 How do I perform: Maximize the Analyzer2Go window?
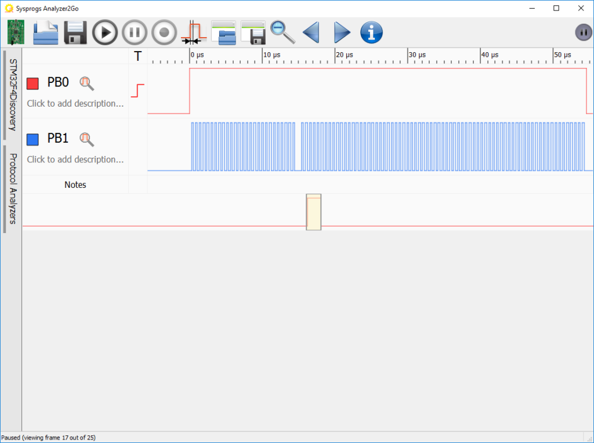pos(556,8)
